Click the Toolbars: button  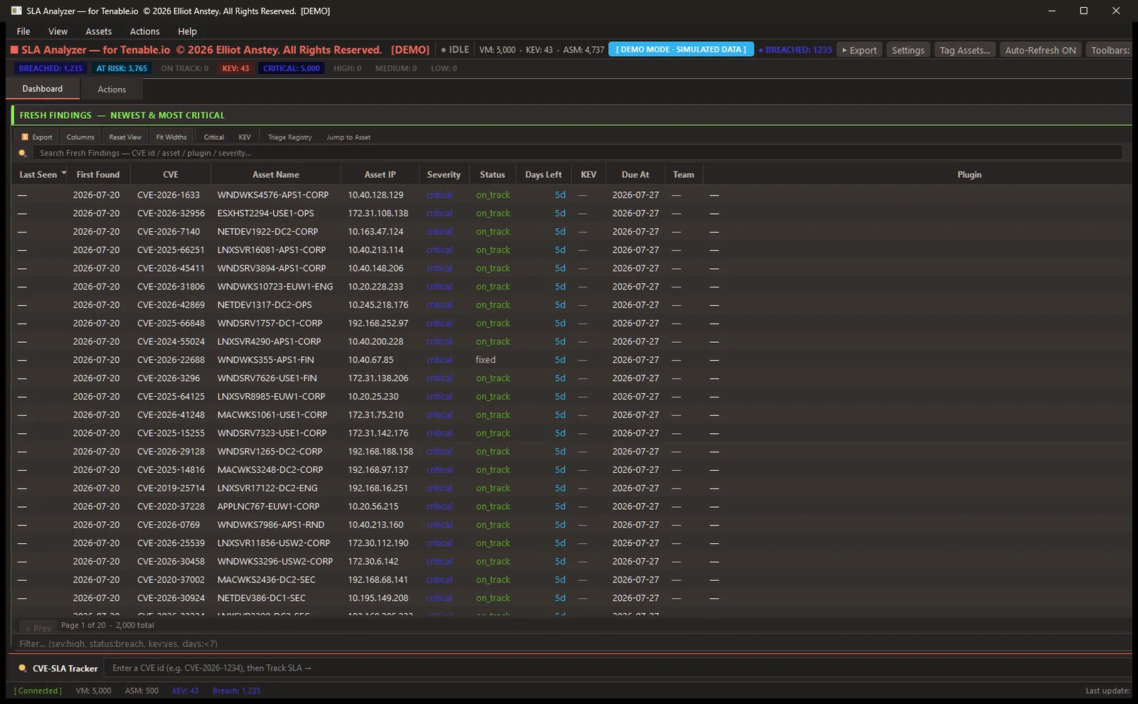click(1110, 50)
